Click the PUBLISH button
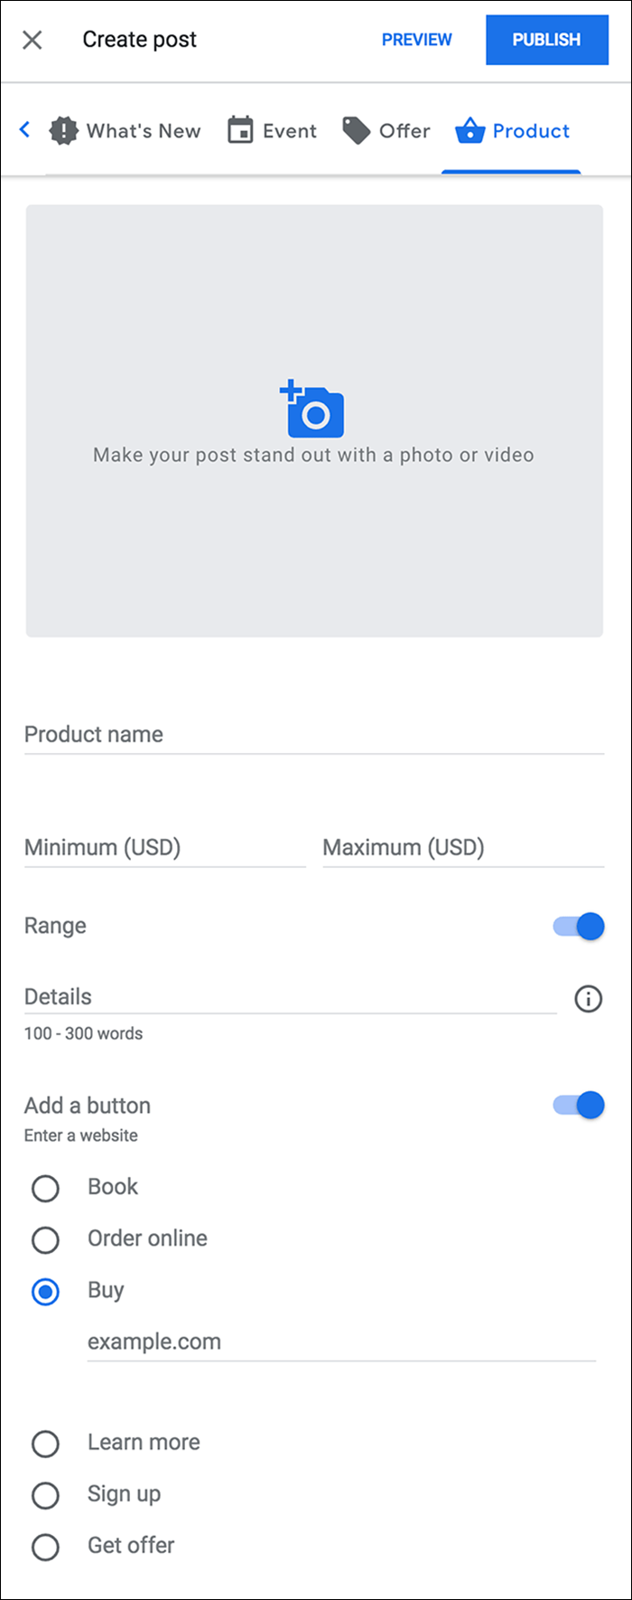The height and width of the screenshot is (1600, 632). tap(547, 40)
